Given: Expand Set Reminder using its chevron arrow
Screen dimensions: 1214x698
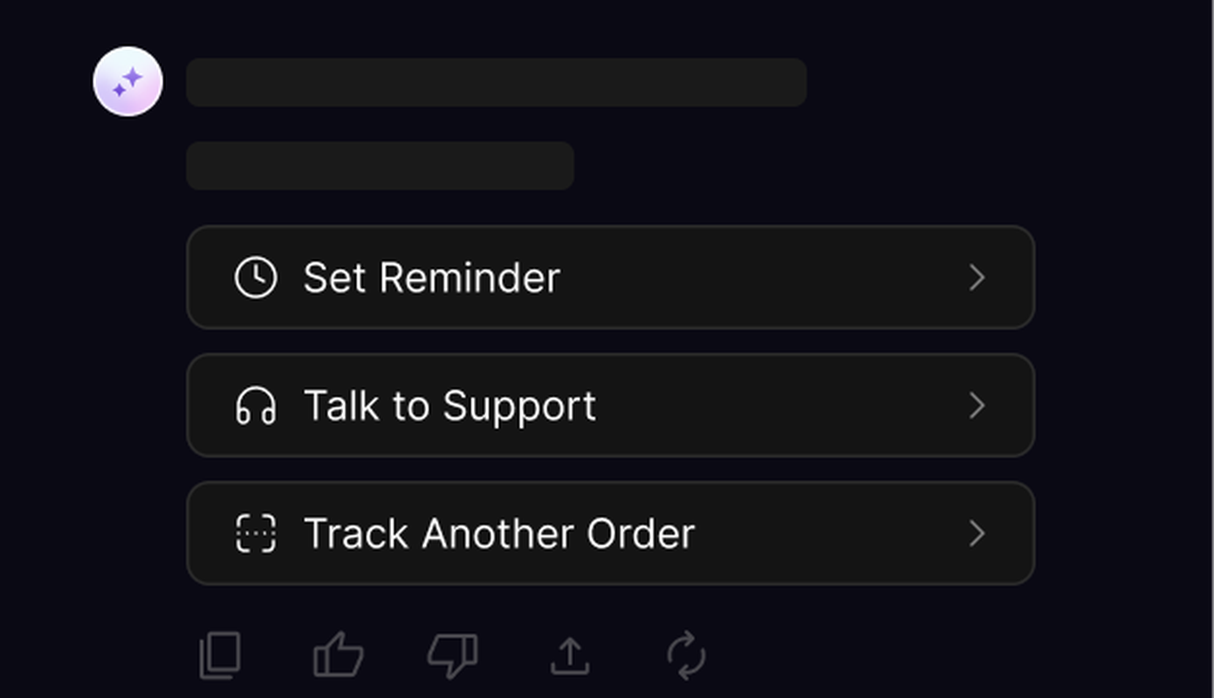Looking at the screenshot, I should pos(977,277).
